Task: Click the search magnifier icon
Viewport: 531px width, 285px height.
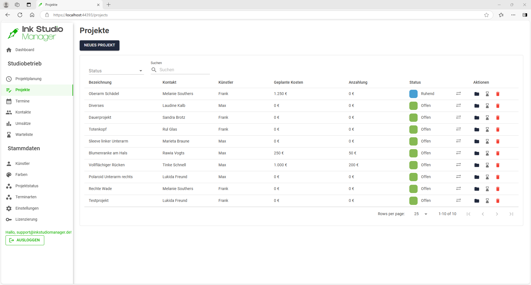Action: point(154,70)
